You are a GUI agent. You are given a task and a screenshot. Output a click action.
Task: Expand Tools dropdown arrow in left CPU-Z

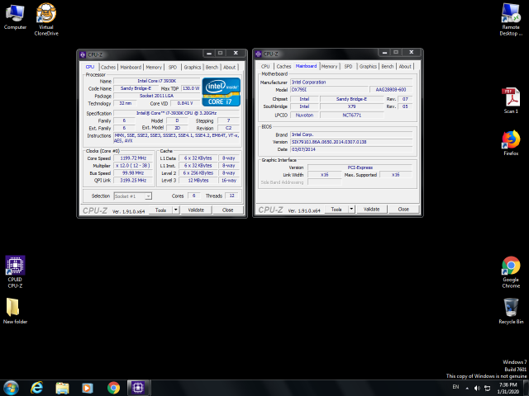[x=176, y=210]
